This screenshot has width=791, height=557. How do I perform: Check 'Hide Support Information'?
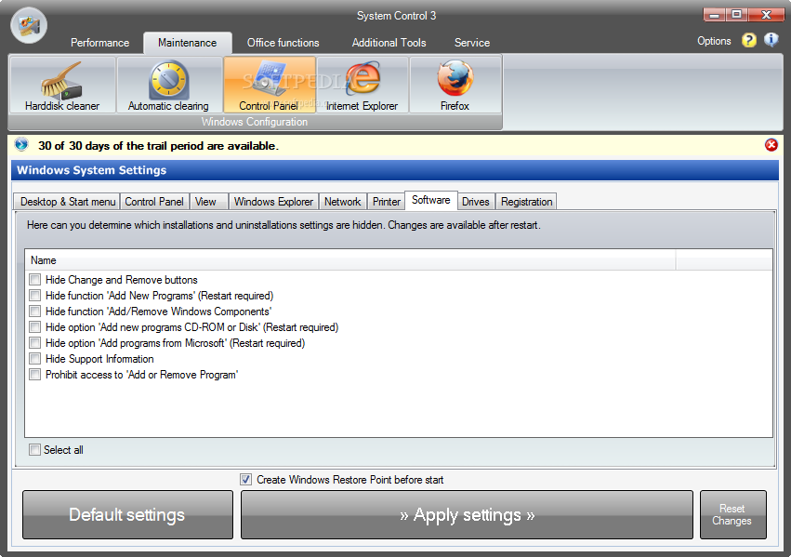[34, 359]
